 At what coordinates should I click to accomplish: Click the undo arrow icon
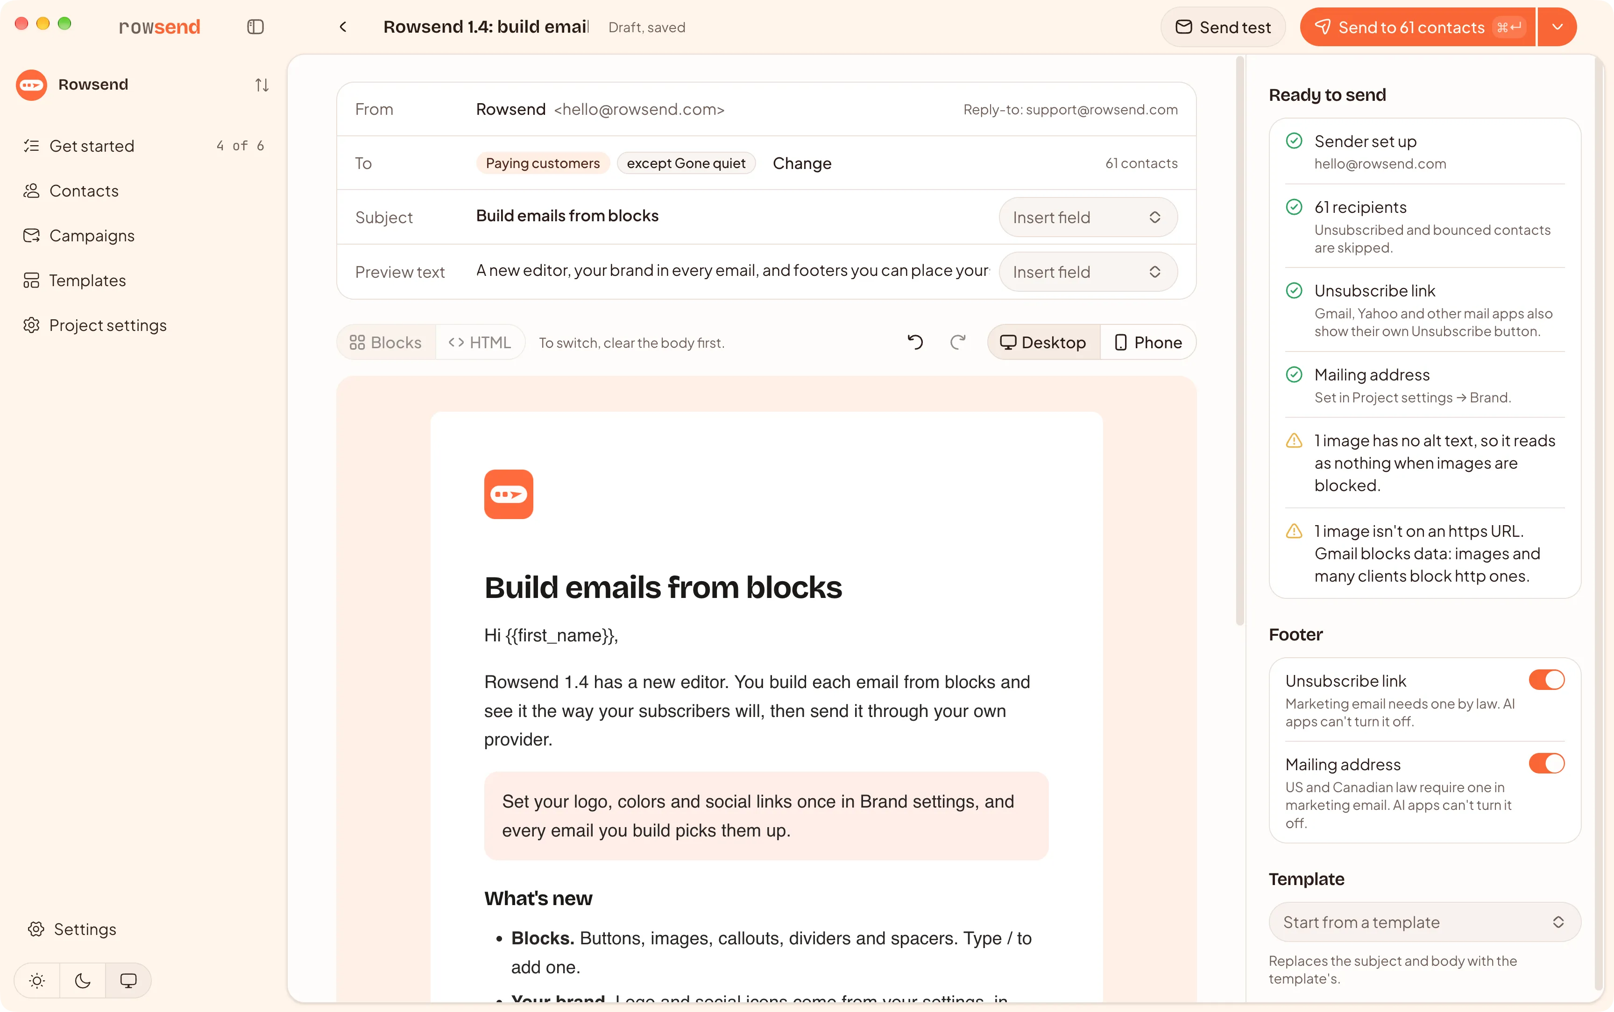point(915,342)
